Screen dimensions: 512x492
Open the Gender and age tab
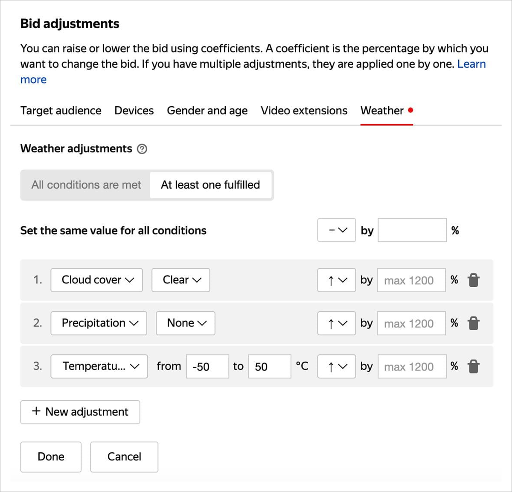[207, 111]
